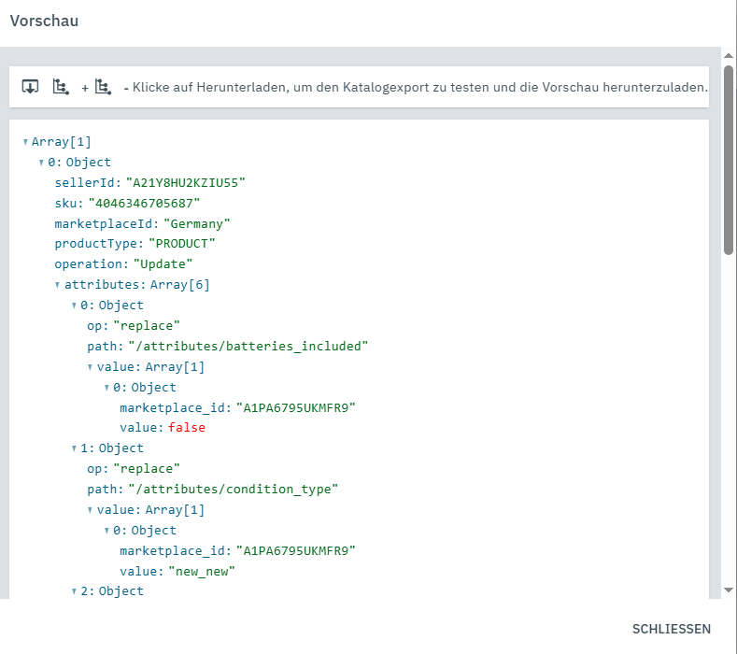The image size is (737, 654).
Task: Select the sku value "4046346705687"
Action: tap(144, 203)
